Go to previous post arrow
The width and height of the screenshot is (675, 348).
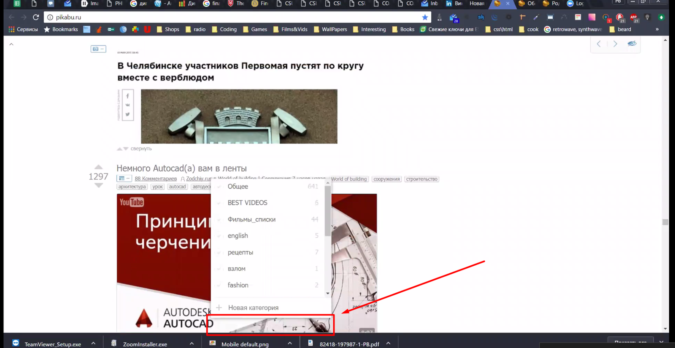tap(599, 44)
